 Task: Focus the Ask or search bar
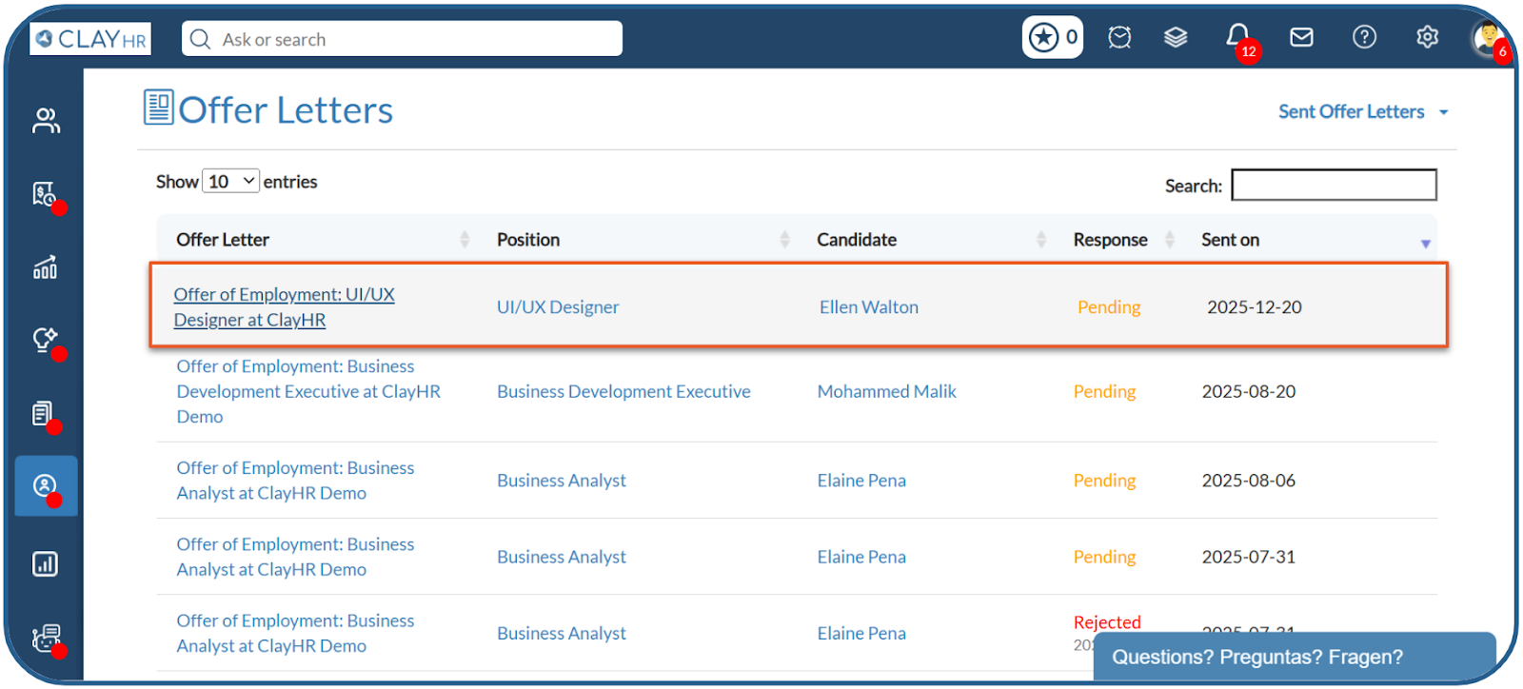402,39
